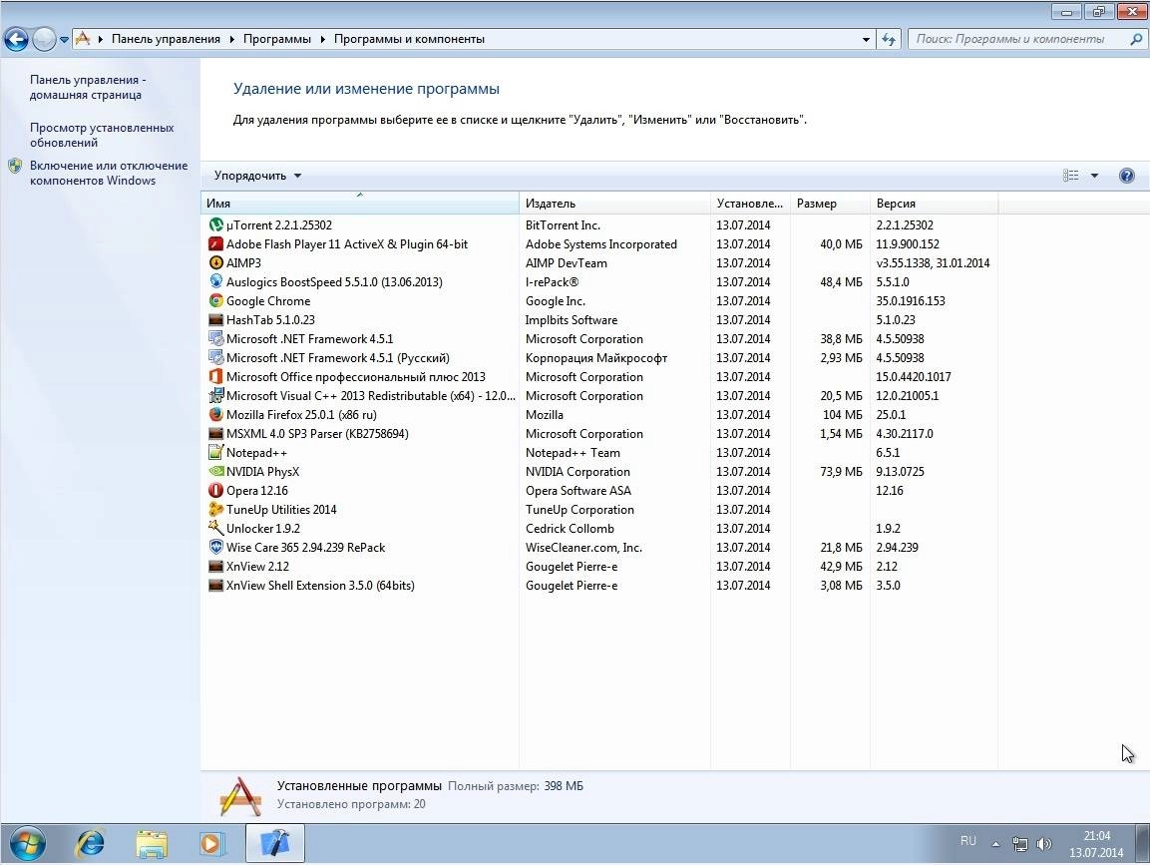Image resolution: width=1150 pixels, height=865 pixels.
Task: Click the Auslogics BoostSpeed icon
Action: 215,281
